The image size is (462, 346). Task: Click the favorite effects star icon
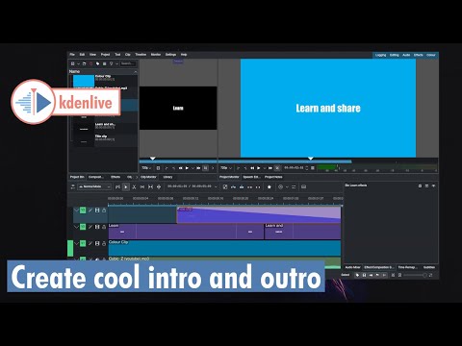269,186
